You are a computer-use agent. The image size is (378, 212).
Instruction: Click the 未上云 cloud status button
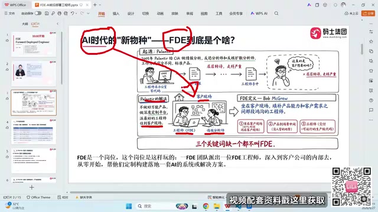[351, 14]
